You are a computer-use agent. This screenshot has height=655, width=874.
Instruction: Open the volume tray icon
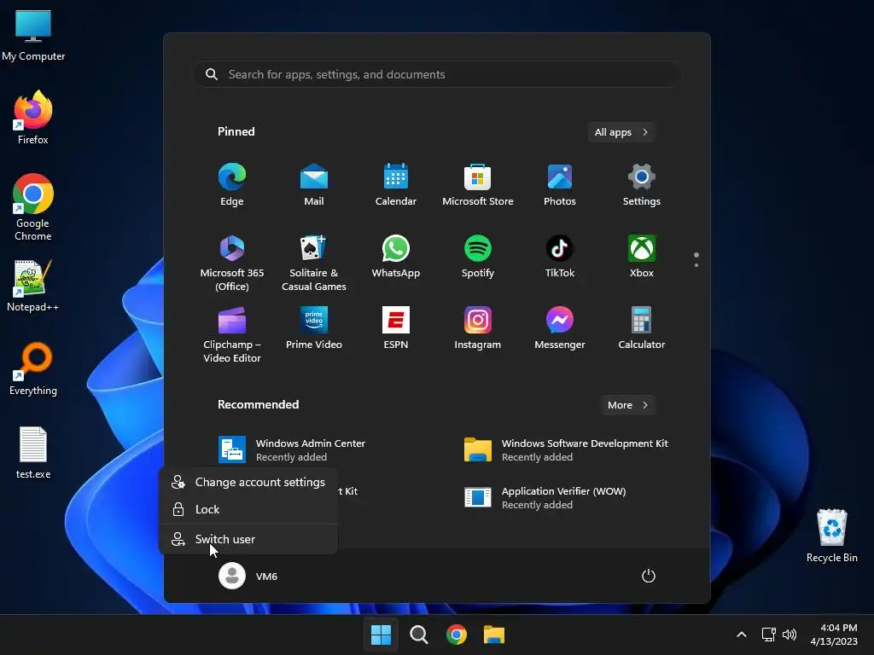click(x=790, y=635)
